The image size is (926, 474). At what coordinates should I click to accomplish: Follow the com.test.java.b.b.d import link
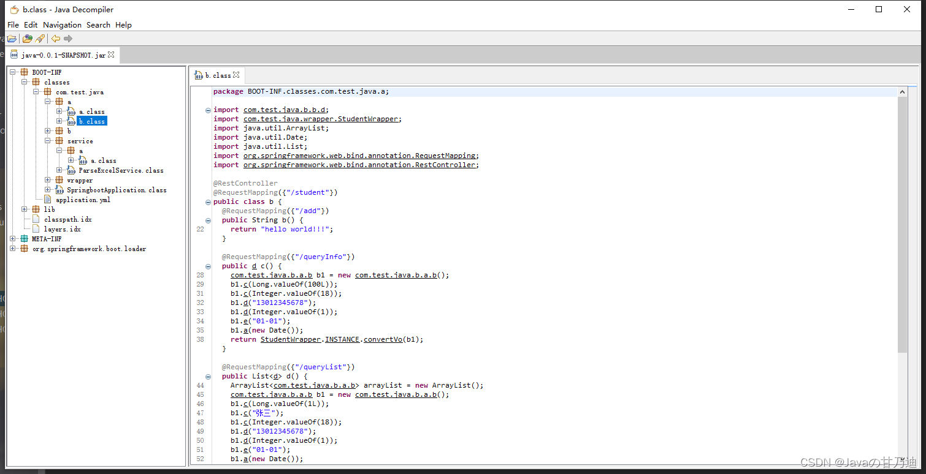(285, 110)
